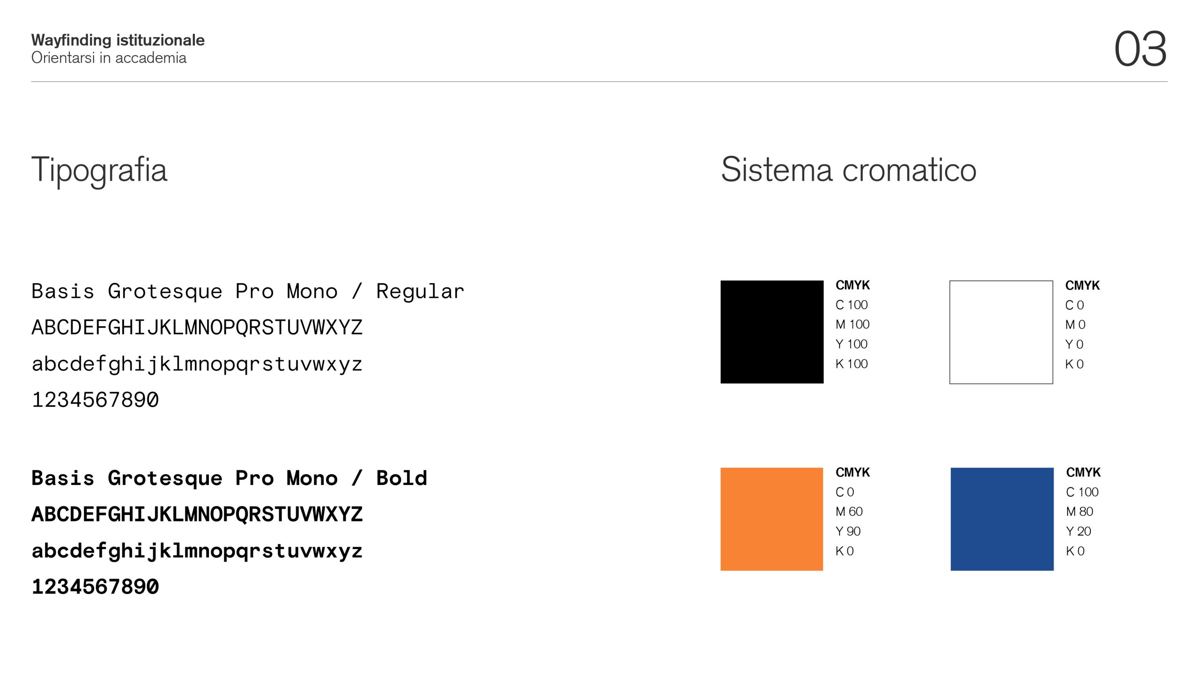
Task: Click the bold lowercase alphabet line
Action: [x=197, y=551]
